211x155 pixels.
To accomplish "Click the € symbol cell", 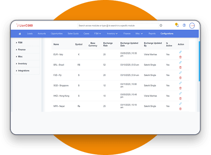I will (79, 54).
